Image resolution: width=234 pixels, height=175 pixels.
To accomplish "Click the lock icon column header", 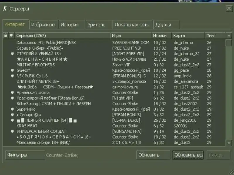I will pos(6,36).
